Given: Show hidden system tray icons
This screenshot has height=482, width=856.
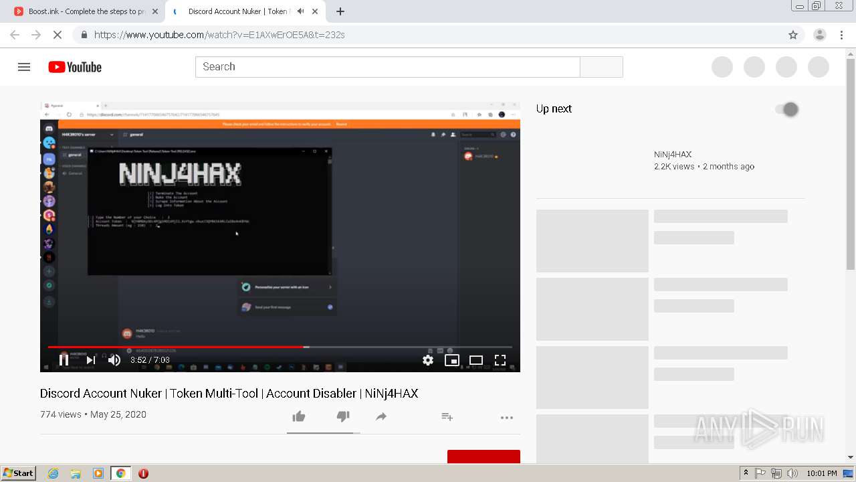Looking at the screenshot, I should (746, 473).
